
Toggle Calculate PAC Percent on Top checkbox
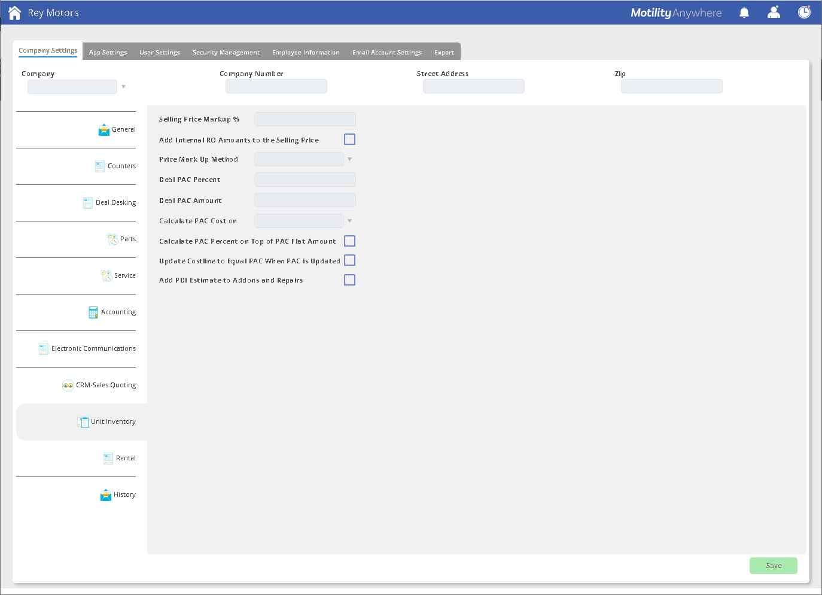pos(350,241)
